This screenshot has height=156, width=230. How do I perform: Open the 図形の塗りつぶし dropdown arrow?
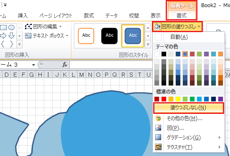click(199, 27)
